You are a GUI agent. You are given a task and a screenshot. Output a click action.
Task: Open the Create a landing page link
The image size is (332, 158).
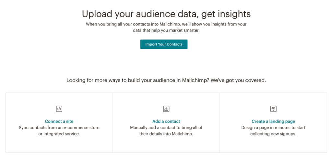pos(273,121)
